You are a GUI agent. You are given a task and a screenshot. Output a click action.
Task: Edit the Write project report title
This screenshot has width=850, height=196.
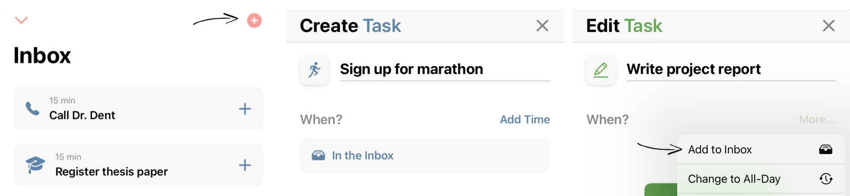731,69
